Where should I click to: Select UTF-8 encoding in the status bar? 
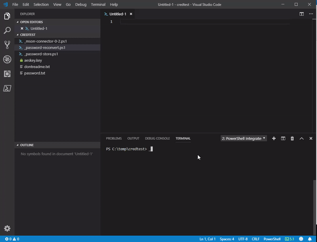[243, 239]
